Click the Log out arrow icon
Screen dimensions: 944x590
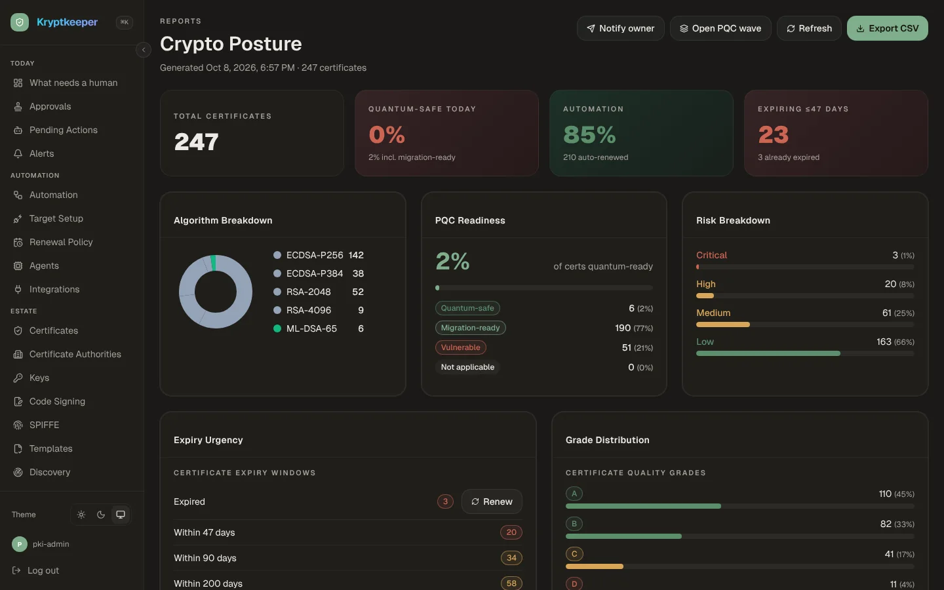coord(17,570)
